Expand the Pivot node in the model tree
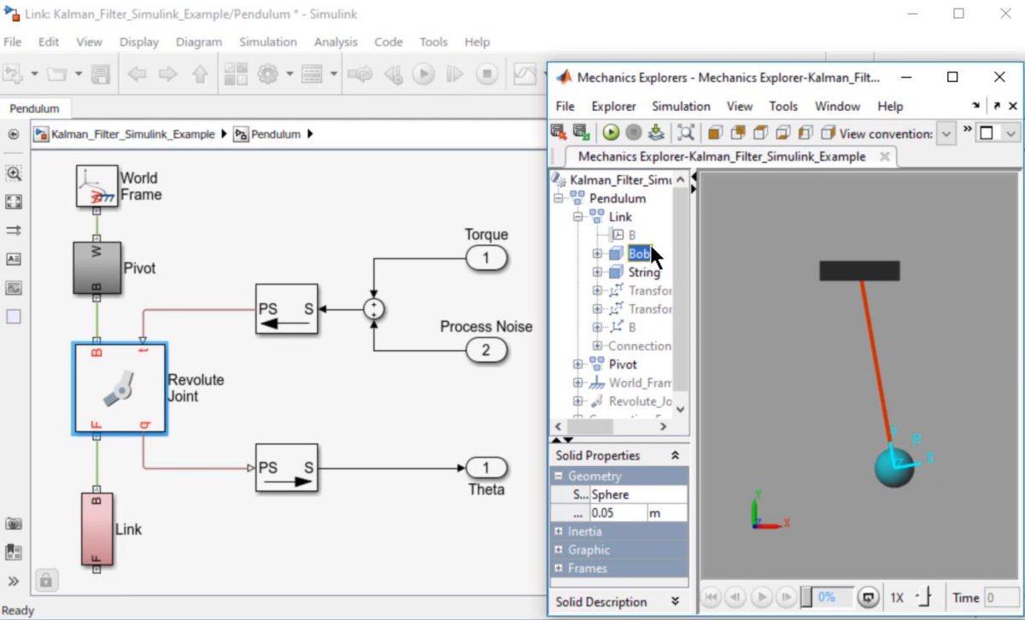 click(578, 364)
